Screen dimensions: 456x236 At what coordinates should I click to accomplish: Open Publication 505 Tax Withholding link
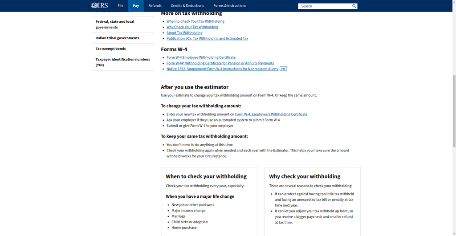click(x=208, y=39)
